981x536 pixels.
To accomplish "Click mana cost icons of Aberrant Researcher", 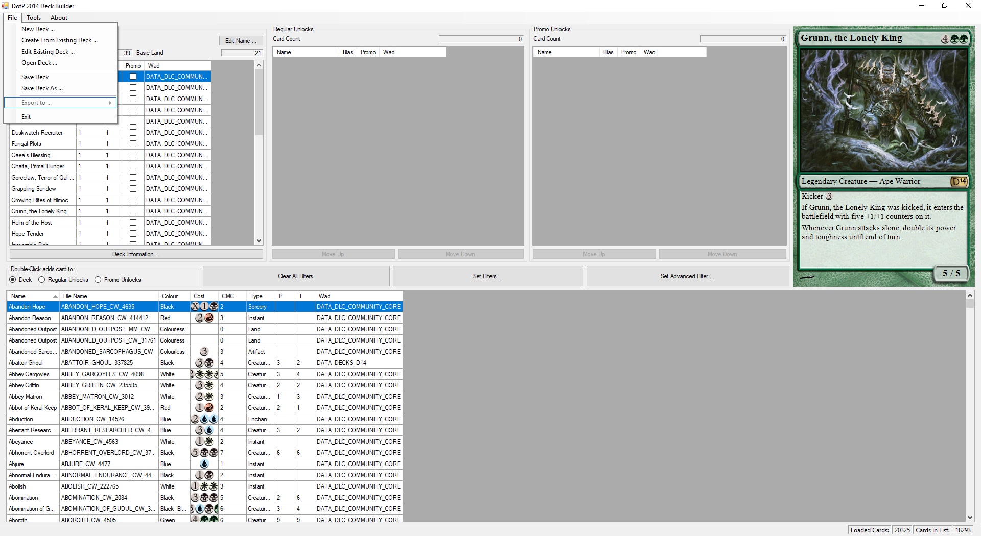I will (204, 430).
